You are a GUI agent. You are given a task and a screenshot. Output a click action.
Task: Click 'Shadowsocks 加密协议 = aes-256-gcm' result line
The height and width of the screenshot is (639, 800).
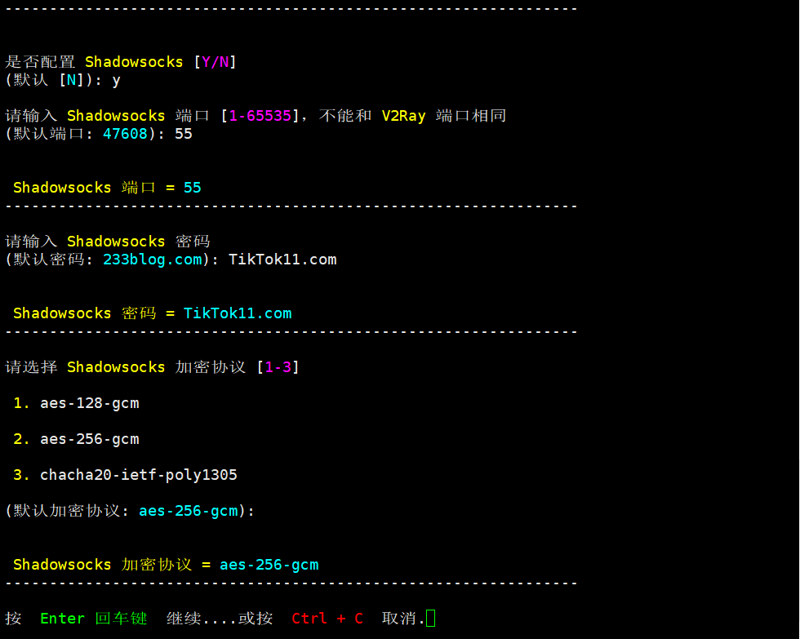(166, 565)
